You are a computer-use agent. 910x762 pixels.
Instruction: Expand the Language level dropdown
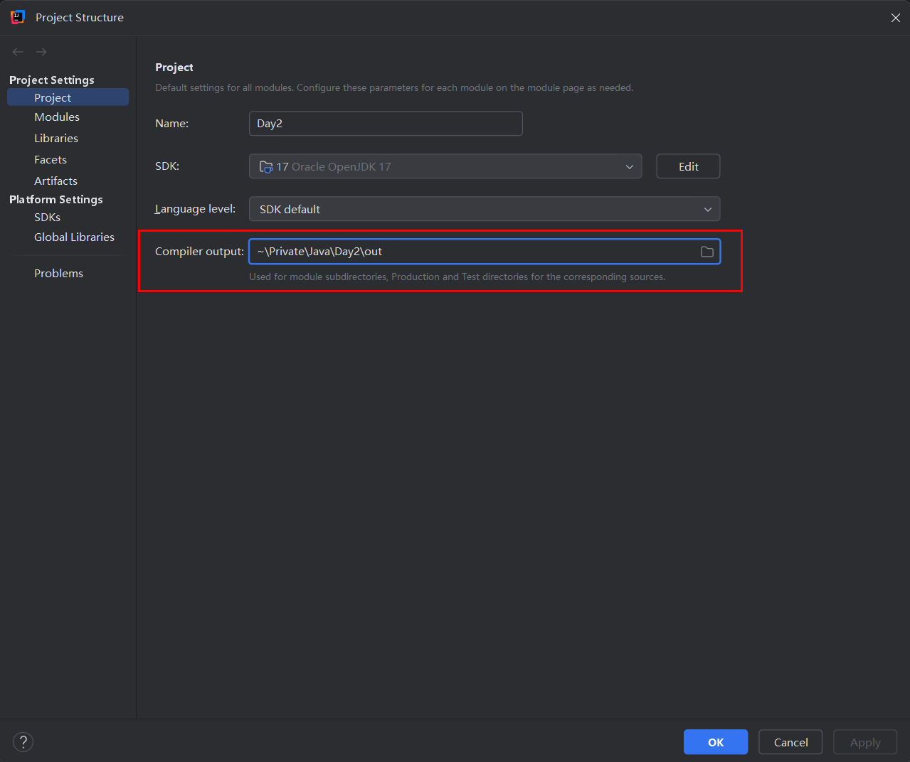point(485,209)
